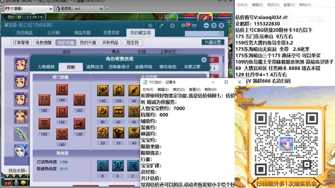This screenshot has height=188, width=335.
Task: Select the brown-haired female avatar in favorites list
Action: pos(21,116)
